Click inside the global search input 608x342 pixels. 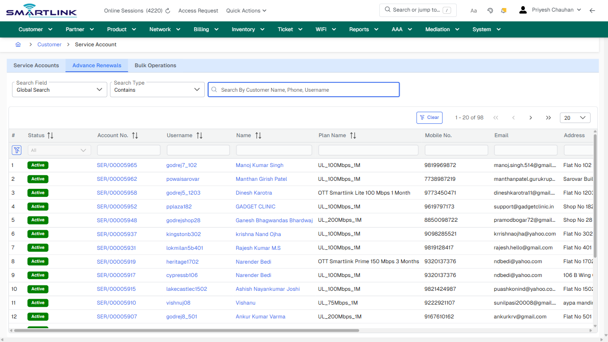coord(304,89)
